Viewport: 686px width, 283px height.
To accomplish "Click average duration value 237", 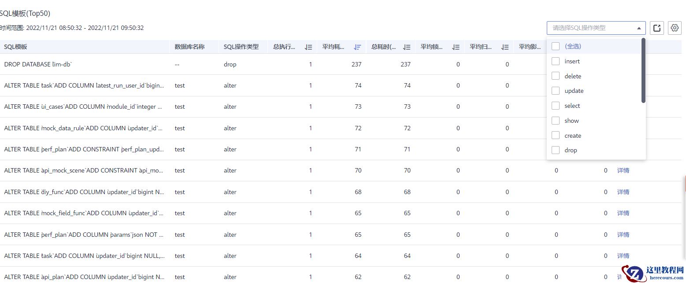I will click(356, 64).
